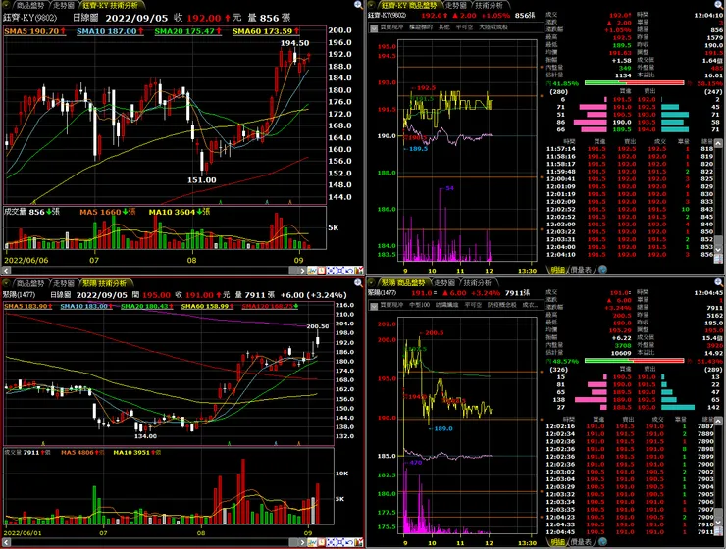The width and height of the screenshot is (726, 549).
Task: Click SMA20 175.47 label on 鈺齊-KY chart
Action: [187, 31]
